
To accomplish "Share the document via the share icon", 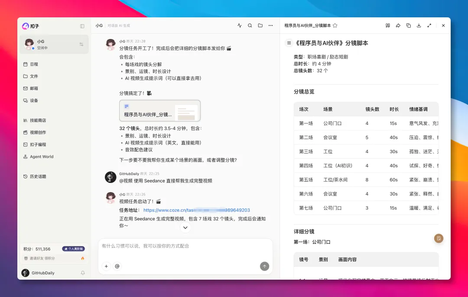I will pos(398,26).
